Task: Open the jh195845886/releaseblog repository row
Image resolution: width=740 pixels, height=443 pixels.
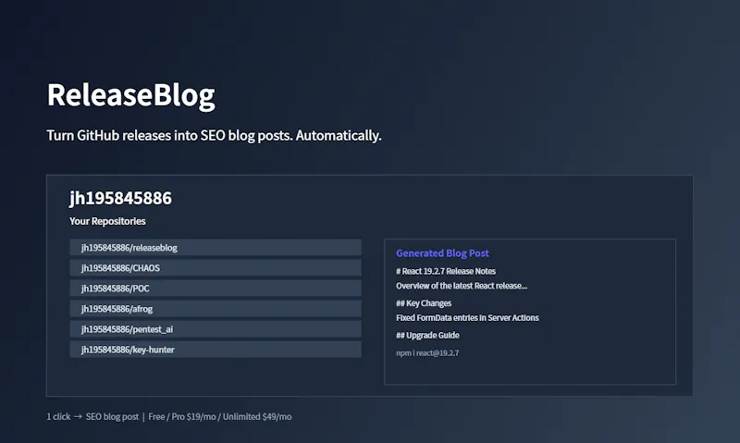Action: (x=216, y=247)
